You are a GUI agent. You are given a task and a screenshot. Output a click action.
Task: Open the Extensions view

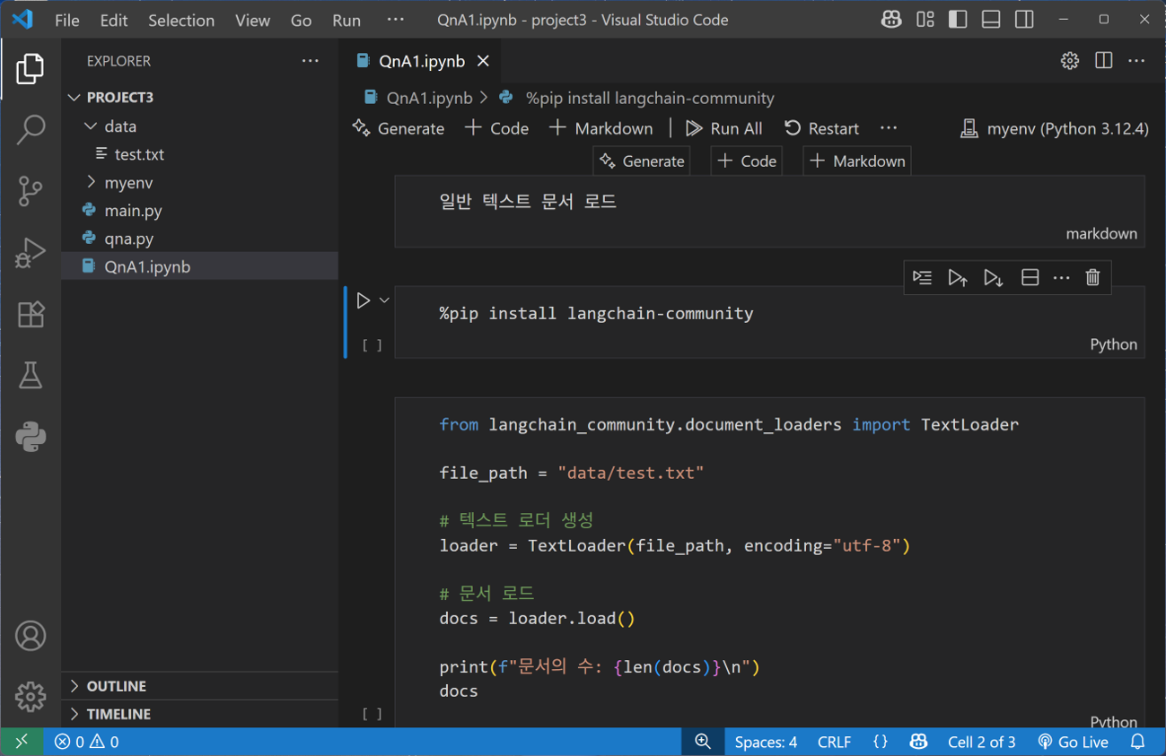(31, 314)
